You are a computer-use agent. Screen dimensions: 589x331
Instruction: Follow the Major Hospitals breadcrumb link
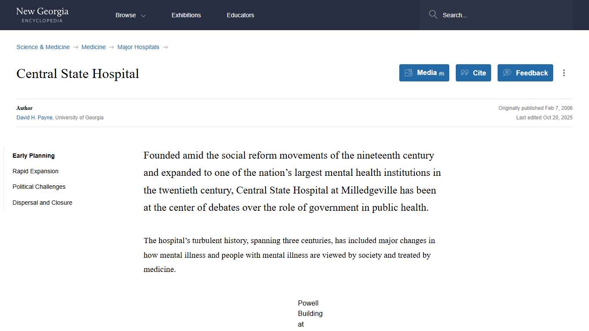138,47
